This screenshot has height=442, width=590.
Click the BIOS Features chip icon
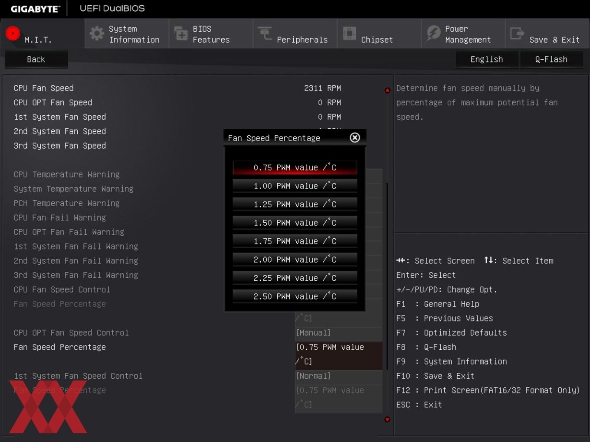click(x=180, y=33)
